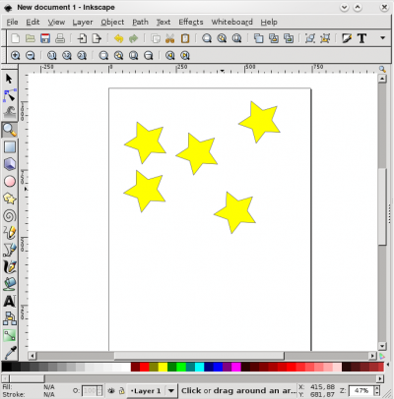
Task: Select the Text tool in toolbox
Action: click(x=9, y=301)
